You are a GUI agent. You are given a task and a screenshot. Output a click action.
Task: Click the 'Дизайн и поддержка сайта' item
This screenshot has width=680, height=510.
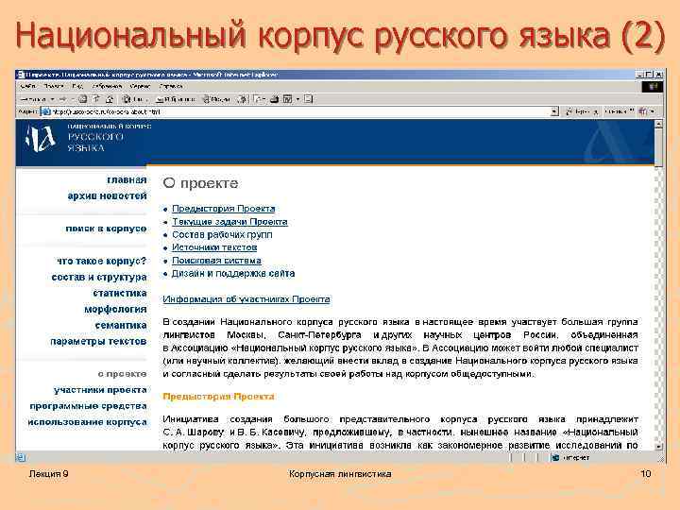(x=233, y=274)
